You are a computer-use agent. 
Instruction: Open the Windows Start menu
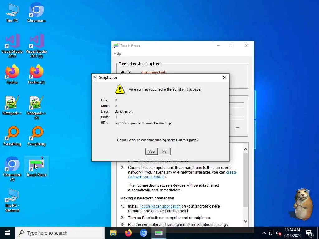pos(7,233)
